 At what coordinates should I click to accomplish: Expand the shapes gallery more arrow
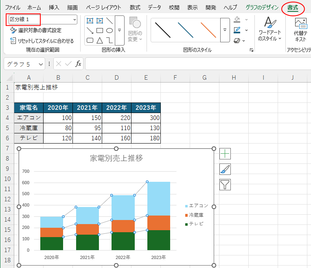(120, 31)
